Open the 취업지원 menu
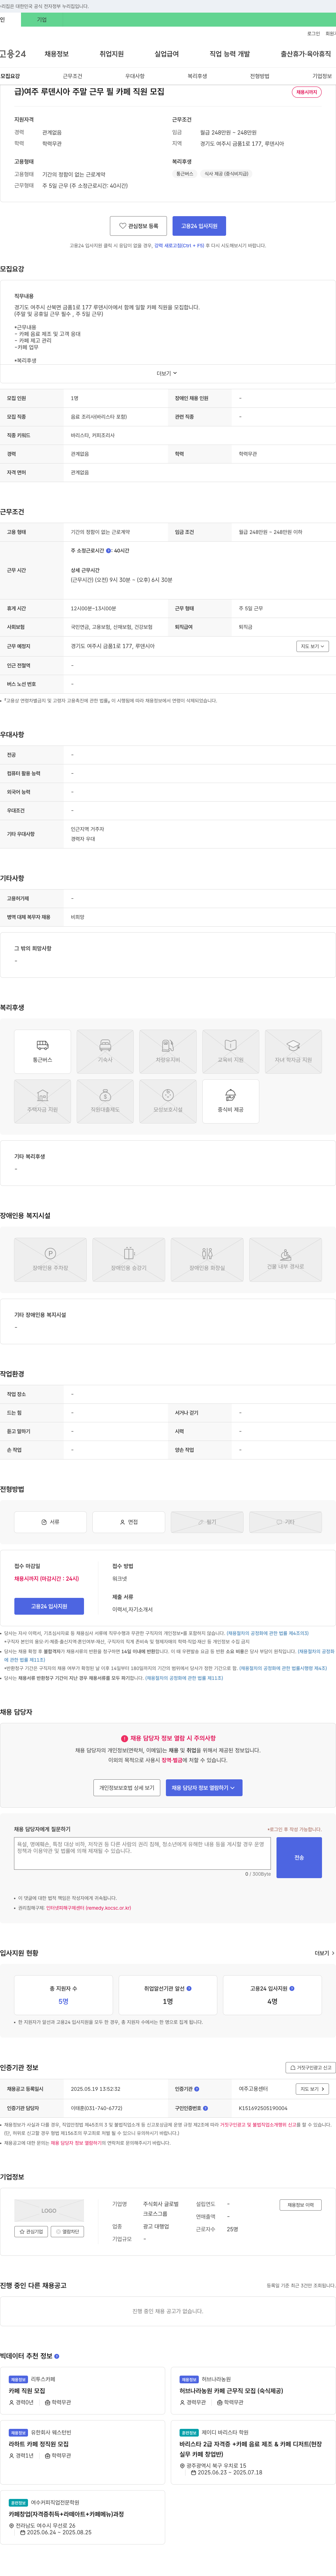Image resolution: width=336 pixels, height=2576 pixels. pyautogui.click(x=112, y=54)
